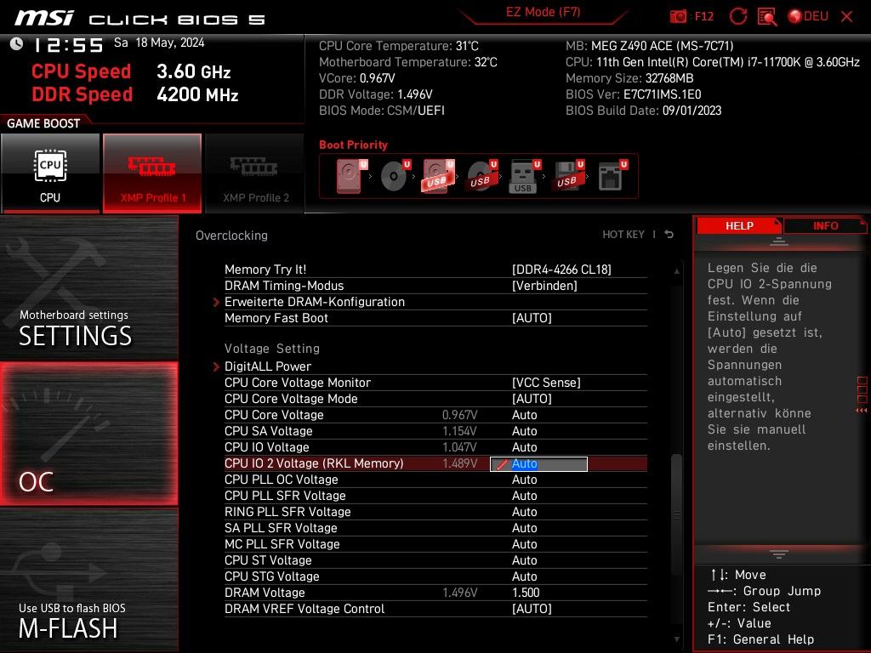871x653 pixels.
Task: Open the BIOS search magnifier icon
Action: point(767,17)
